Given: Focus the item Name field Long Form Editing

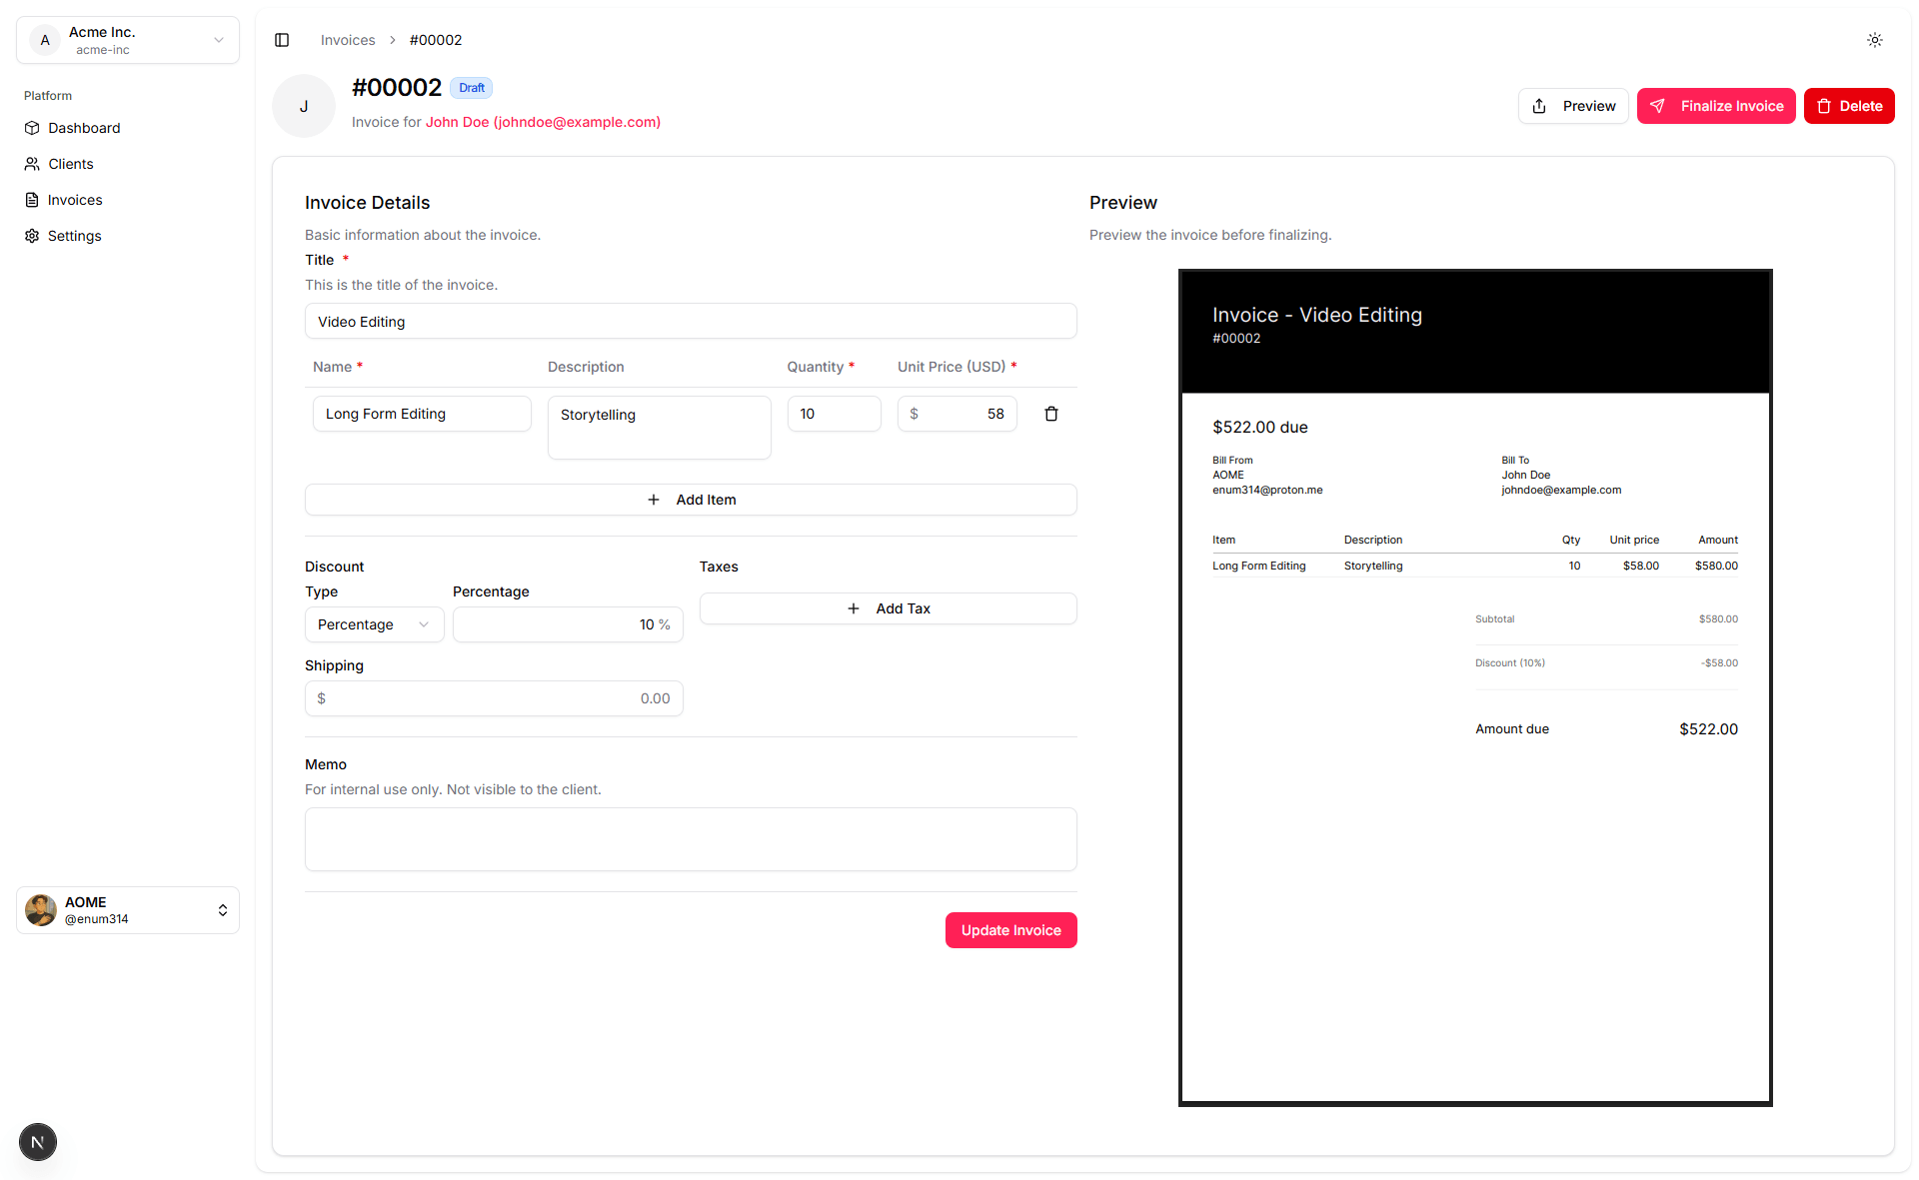Looking at the screenshot, I should (422, 414).
